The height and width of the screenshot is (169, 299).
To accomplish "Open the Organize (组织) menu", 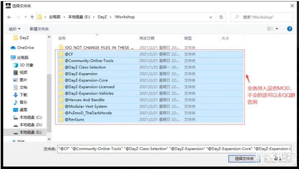I will [14, 29].
